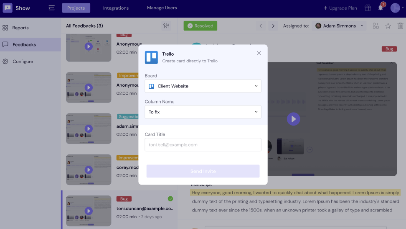Click the Send Invite button
Viewport: 406px width, 229px height.
tap(203, 171)
